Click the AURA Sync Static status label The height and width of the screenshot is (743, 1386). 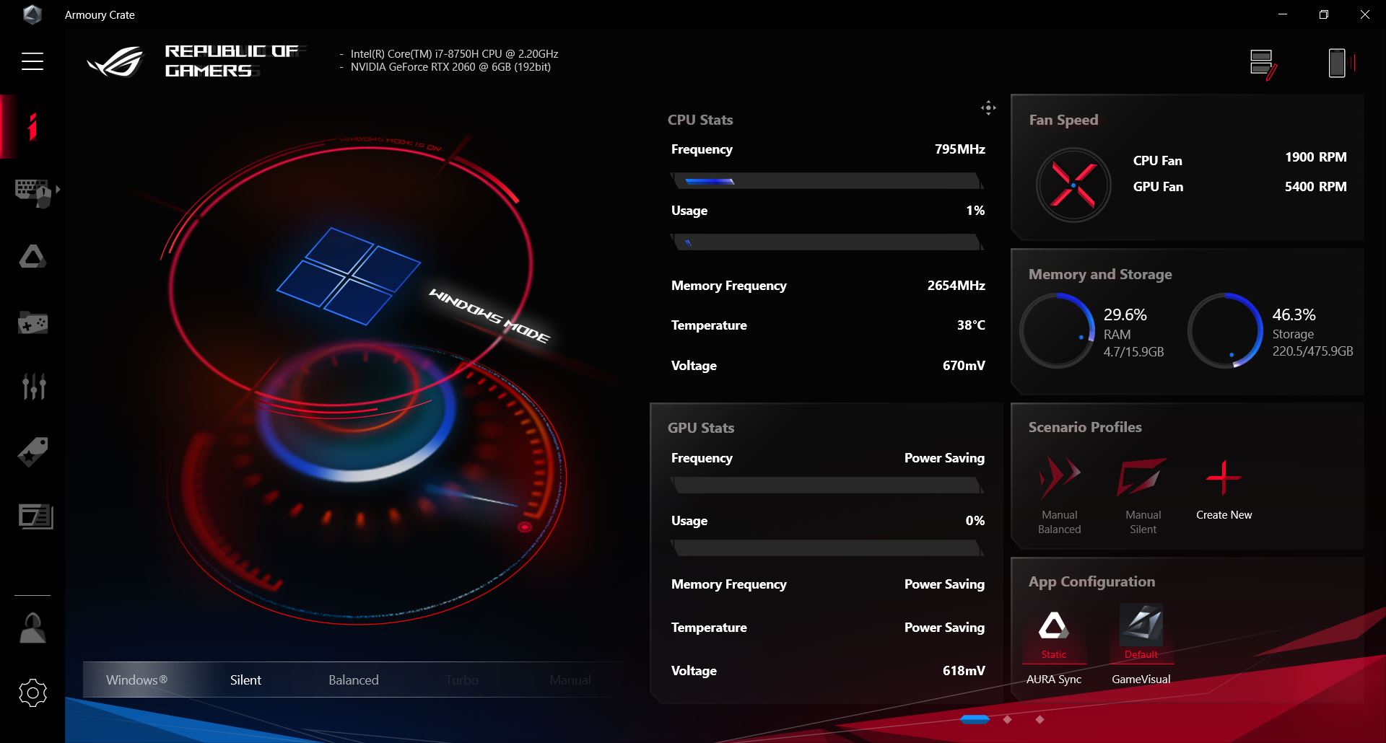tap(1054, 654)
